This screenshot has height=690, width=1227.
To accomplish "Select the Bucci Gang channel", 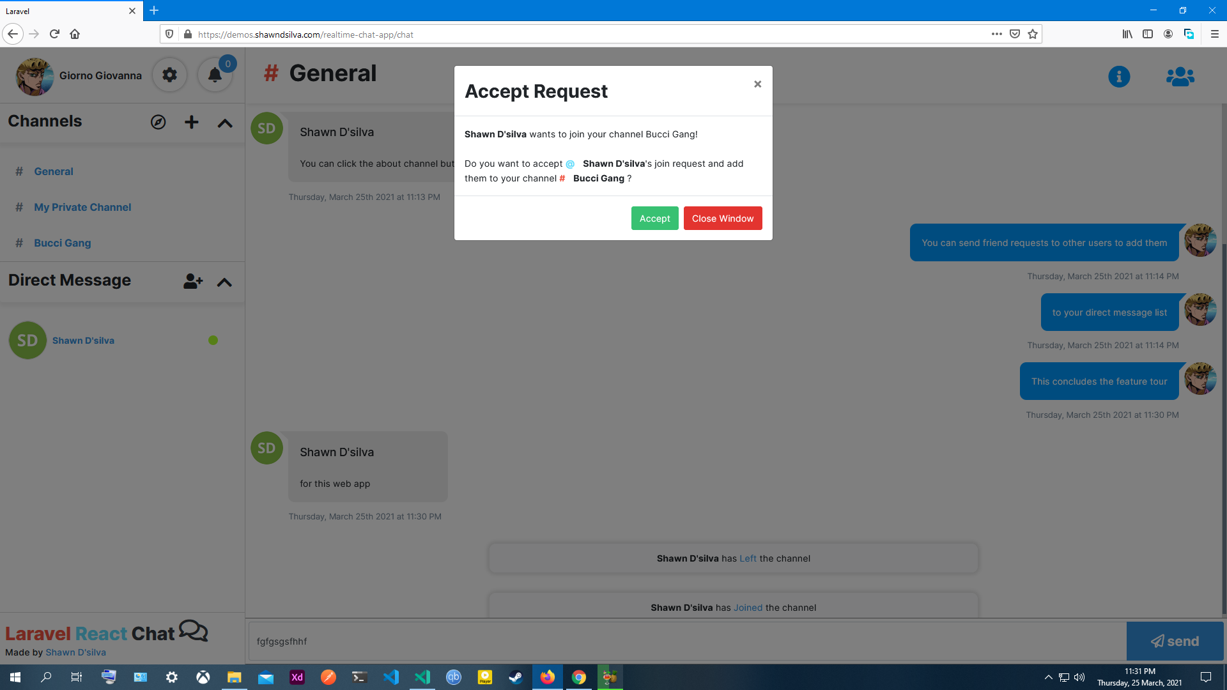I will pyautogui.click(x=62, y=243).
